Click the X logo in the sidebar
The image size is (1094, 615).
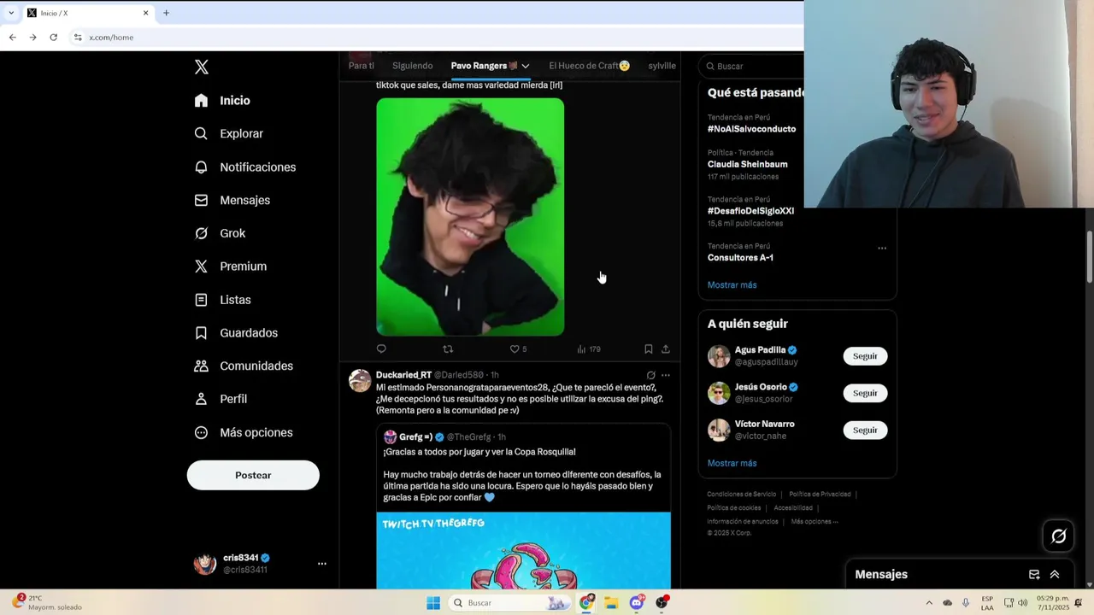(201, 67)
